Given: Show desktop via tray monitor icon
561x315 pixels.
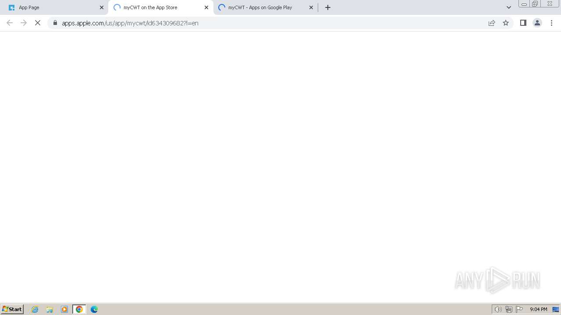Looking at the screenshot, I should click(x=556, y=309).
